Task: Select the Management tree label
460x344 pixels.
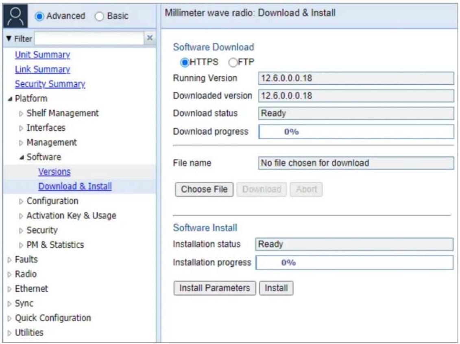Action: point(52,142)
